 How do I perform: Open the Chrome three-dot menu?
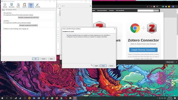click(x=176, y=7)
